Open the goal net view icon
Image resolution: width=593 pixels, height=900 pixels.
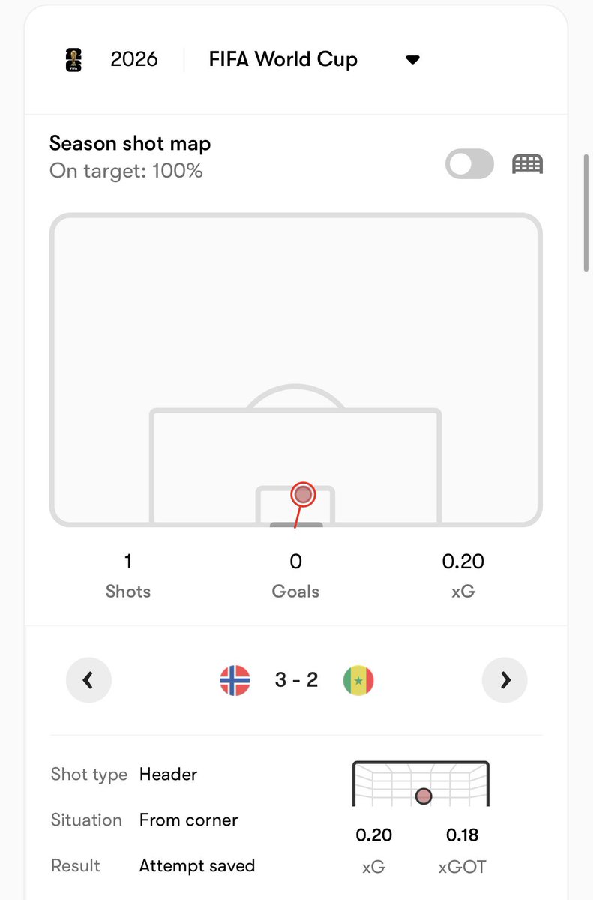pyautogui.click(x=527, y=164)
